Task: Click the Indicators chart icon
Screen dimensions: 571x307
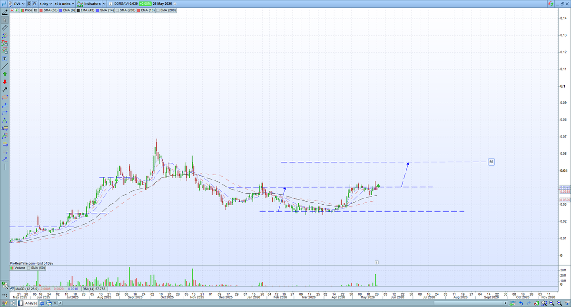Action: tap(80, 4)
